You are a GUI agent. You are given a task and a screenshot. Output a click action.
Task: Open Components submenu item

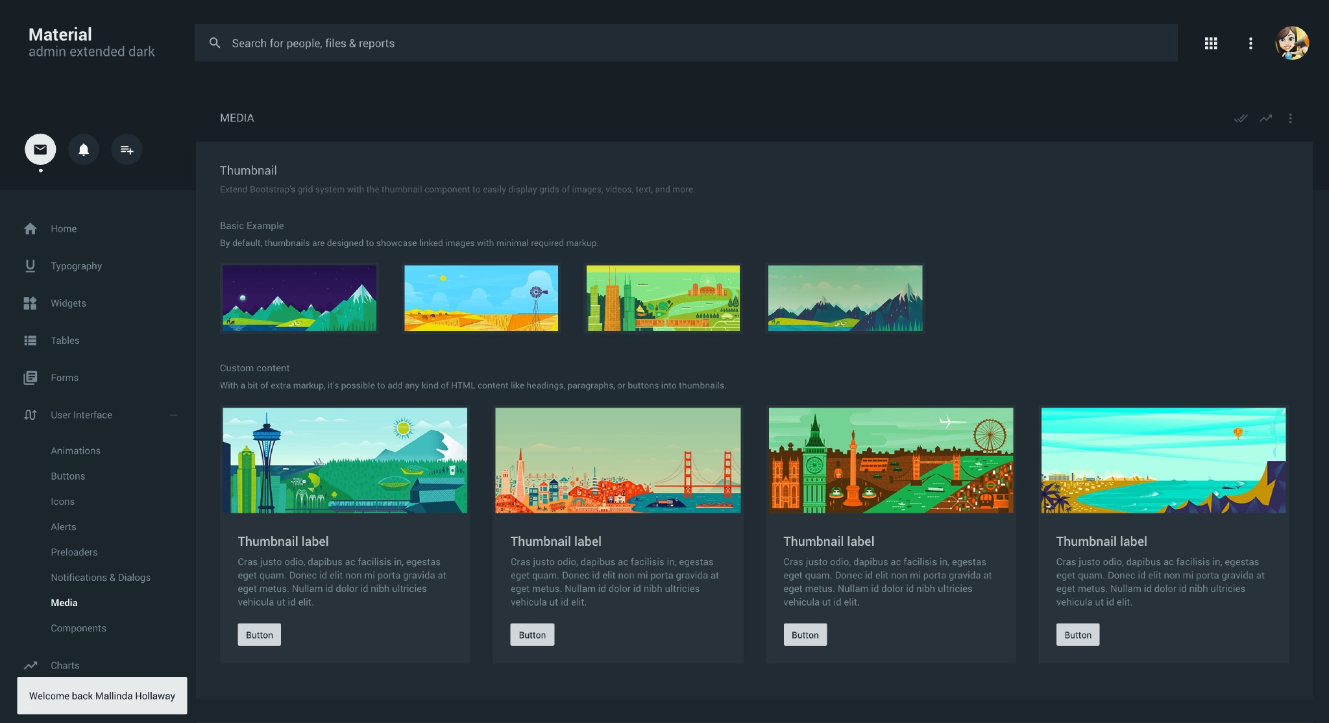tap(79, 628)
